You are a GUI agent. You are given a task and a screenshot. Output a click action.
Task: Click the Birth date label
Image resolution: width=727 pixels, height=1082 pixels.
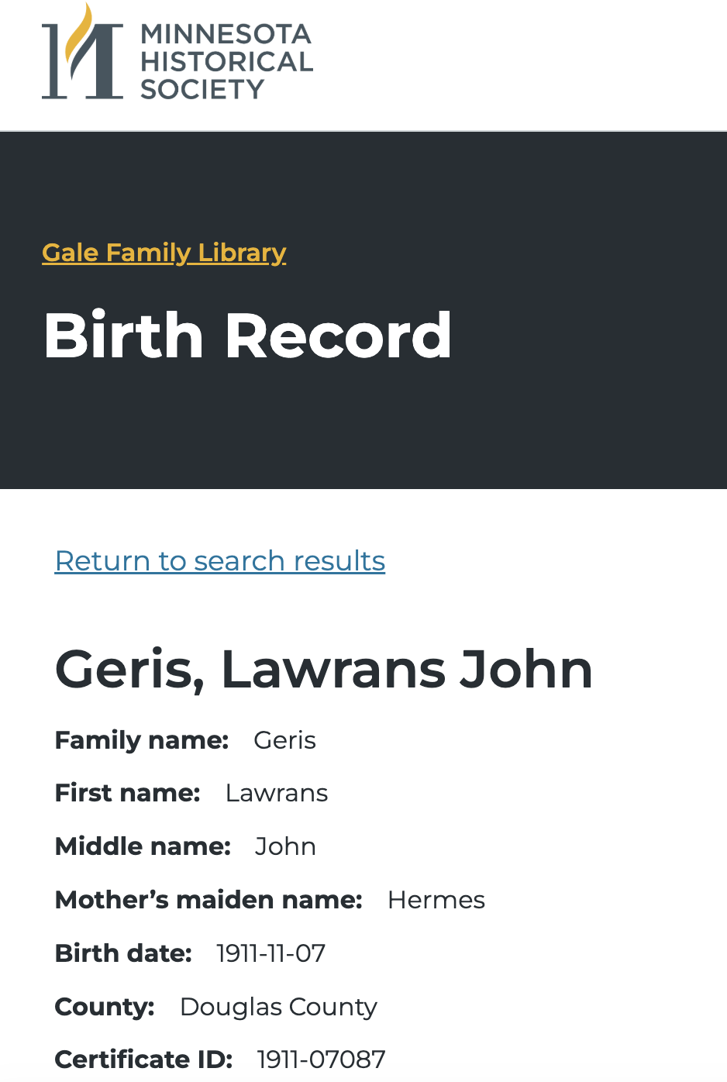(x=123, y=953)
